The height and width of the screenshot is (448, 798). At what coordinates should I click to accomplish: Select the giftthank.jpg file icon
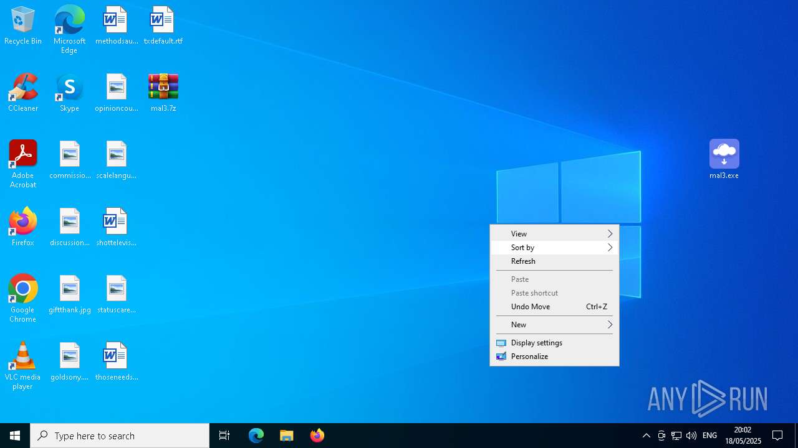(x=69, y=295)
